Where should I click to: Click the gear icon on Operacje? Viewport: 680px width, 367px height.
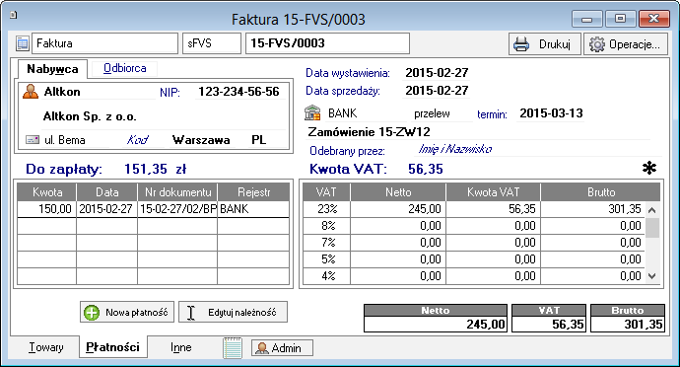tap(597, 44)
